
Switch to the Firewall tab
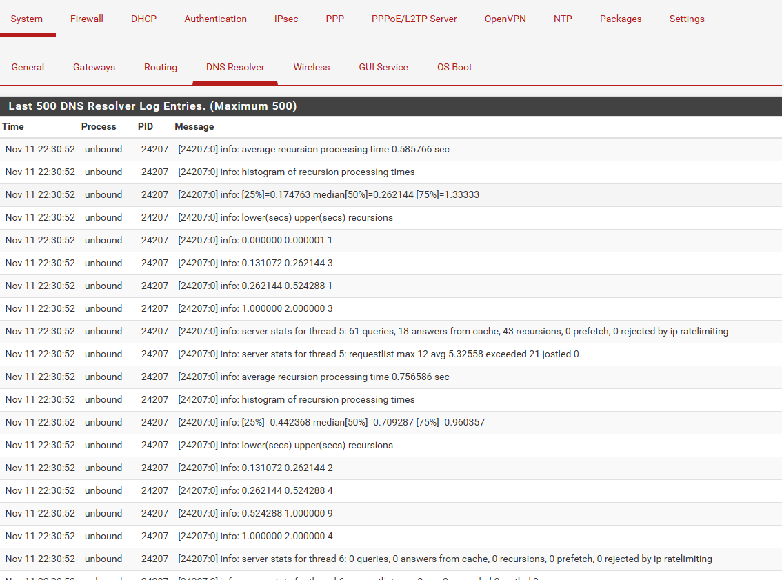[x=87, y=19]
